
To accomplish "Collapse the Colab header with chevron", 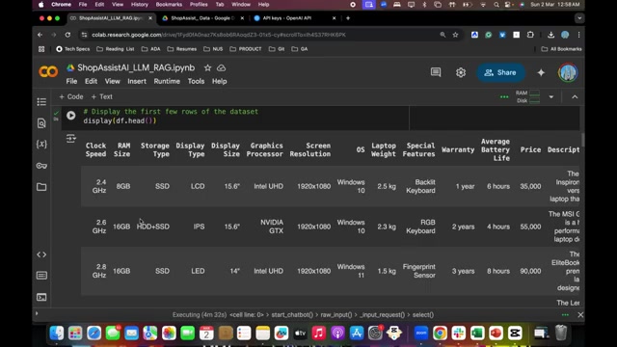I will pos(575,96).
